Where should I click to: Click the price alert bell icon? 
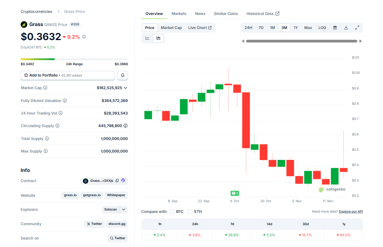coord(122,75)
